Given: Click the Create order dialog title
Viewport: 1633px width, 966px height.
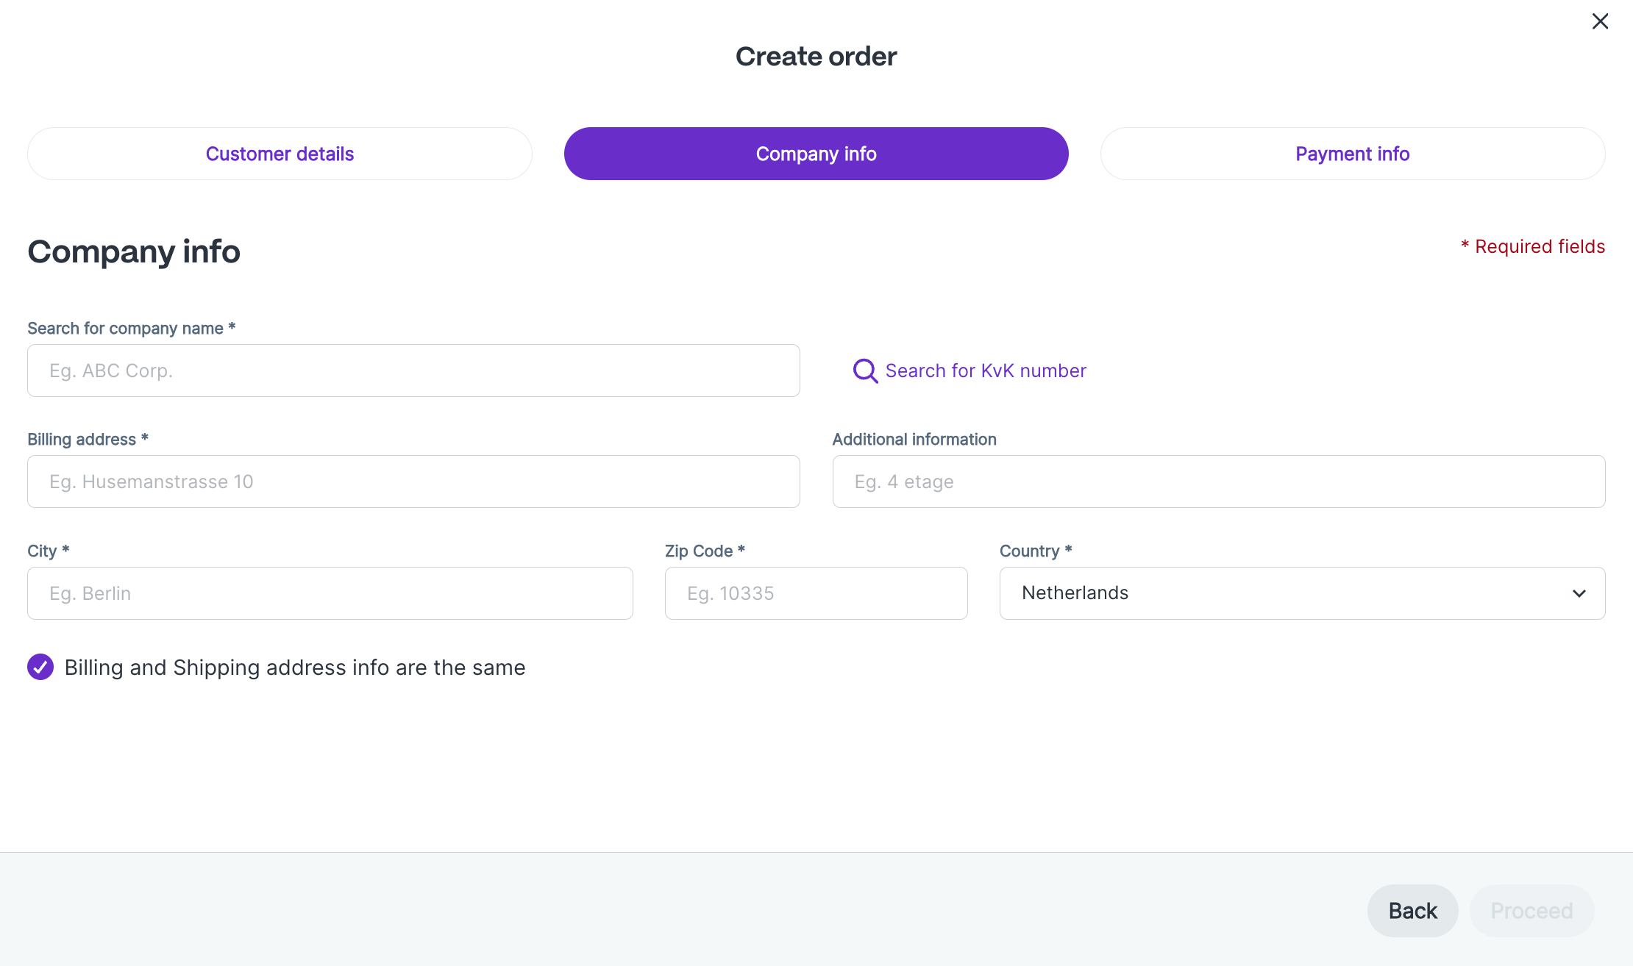Looking at the screenshot, I should click(816, 57).
